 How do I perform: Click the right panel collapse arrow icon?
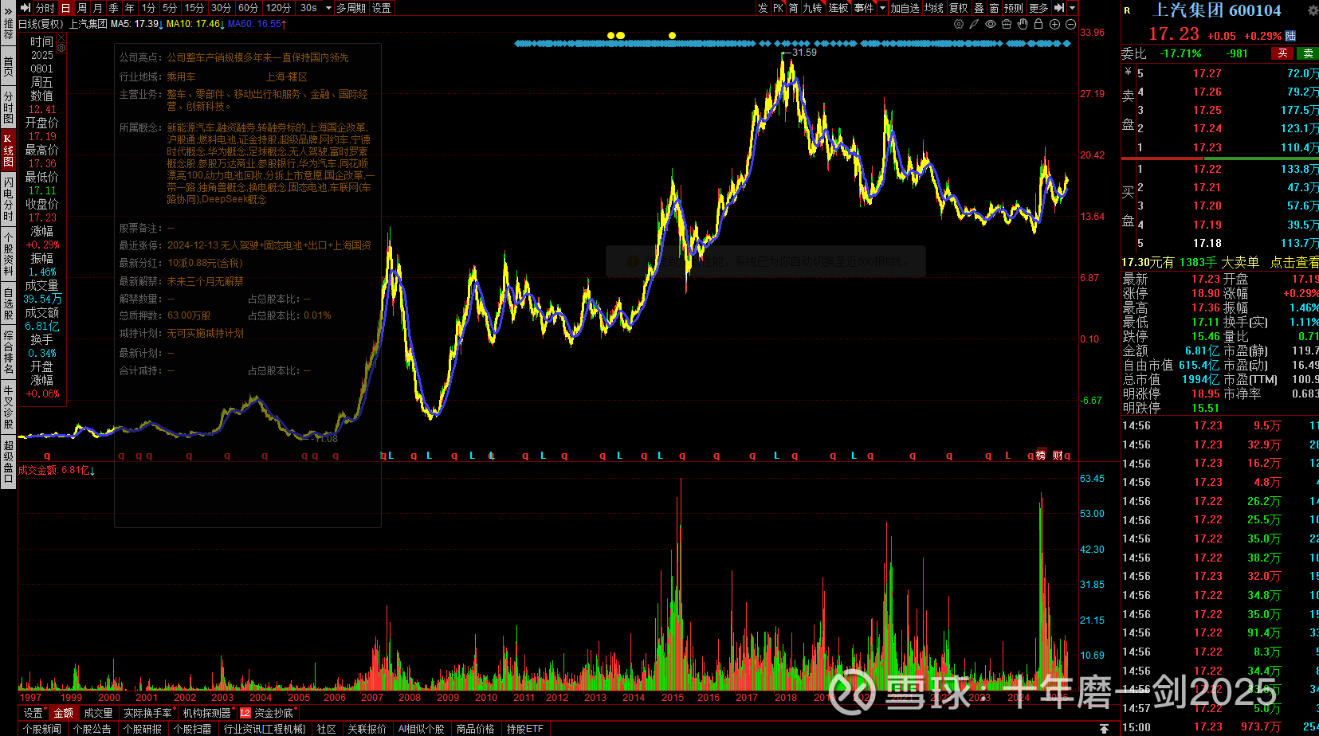pyautogui.click(x=1059, y=8)
